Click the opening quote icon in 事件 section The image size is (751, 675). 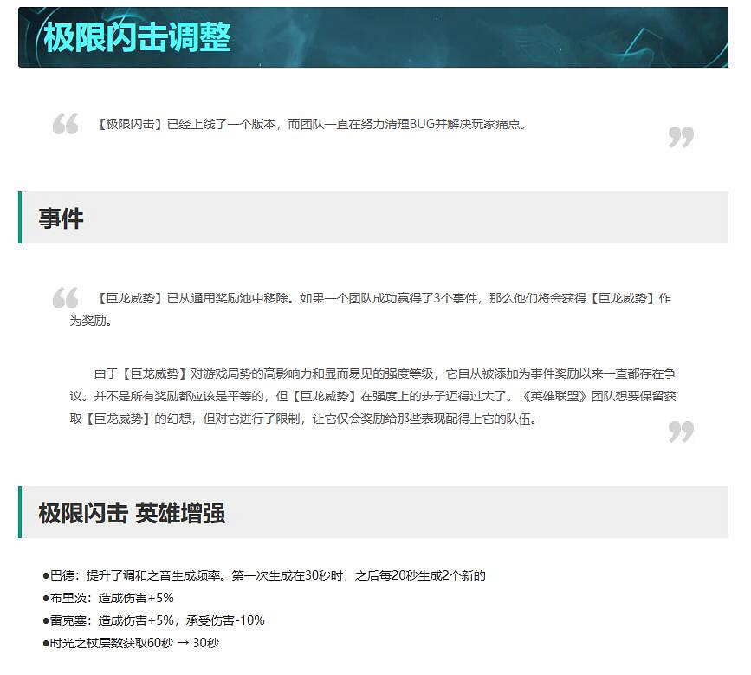click(66, 299)
